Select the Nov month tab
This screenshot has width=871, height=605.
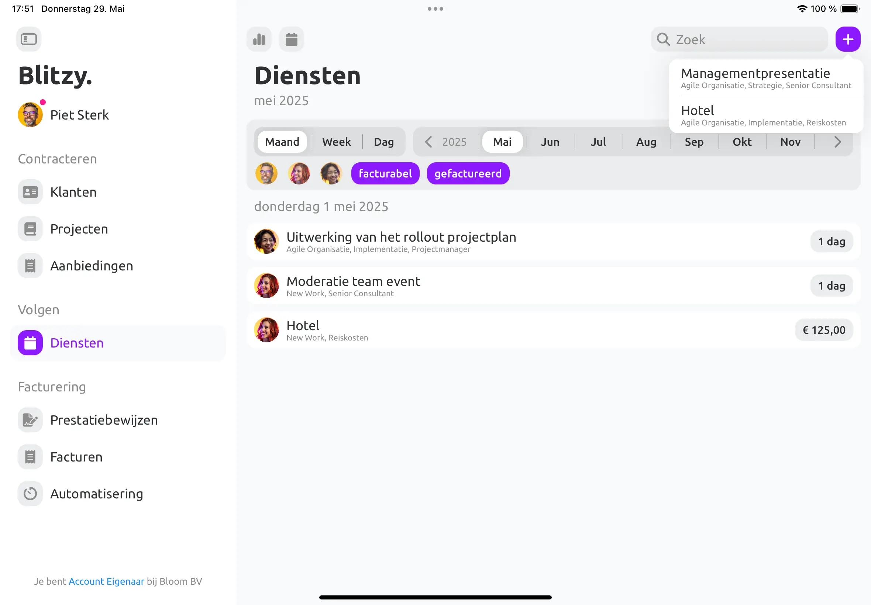coord(790,142)
